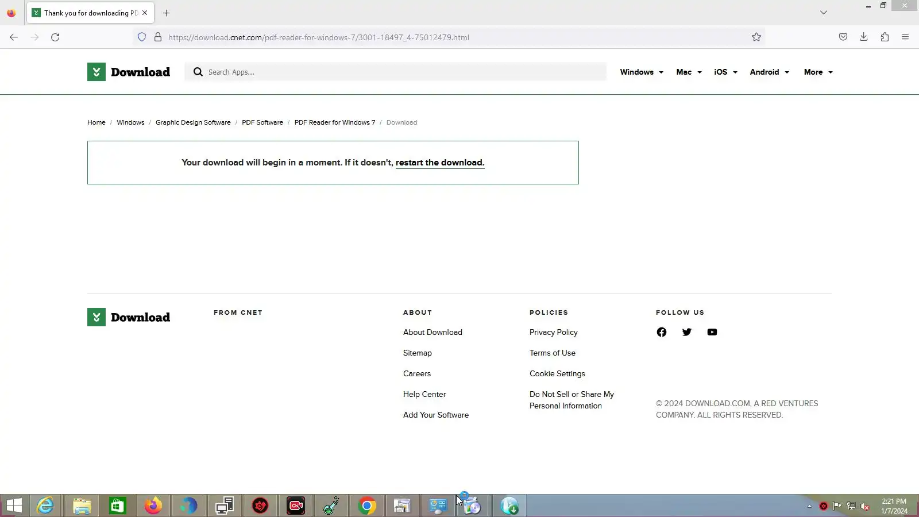Open a new browser tab
Screen dimensions: 919x517
[167, 13]
